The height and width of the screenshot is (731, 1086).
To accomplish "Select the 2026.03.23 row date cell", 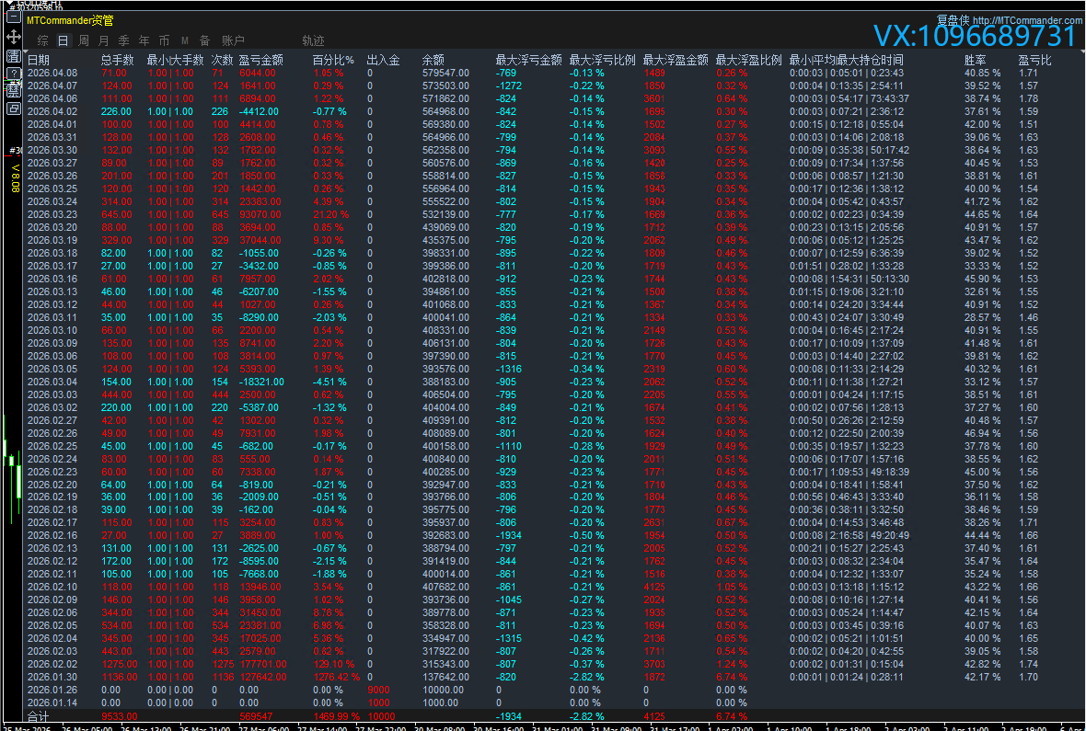I will [x=52, y=214].
